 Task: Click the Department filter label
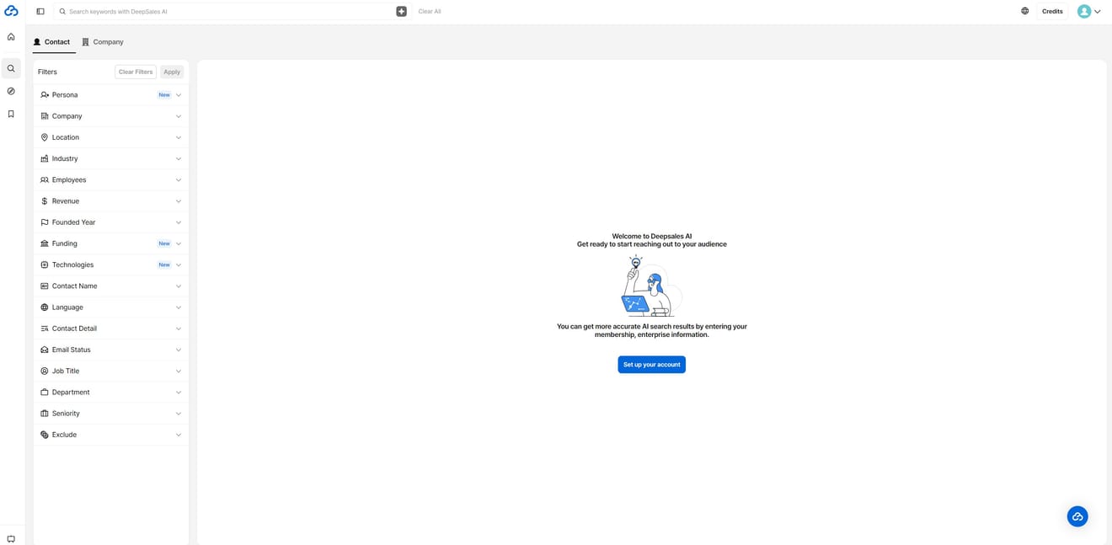click(x=71, y=393)
